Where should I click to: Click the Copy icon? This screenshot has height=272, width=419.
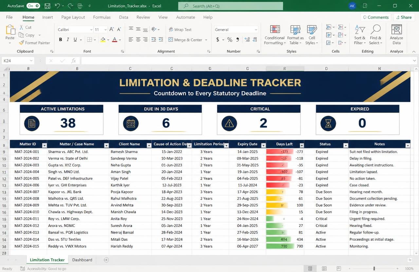(x=21, y=35)
